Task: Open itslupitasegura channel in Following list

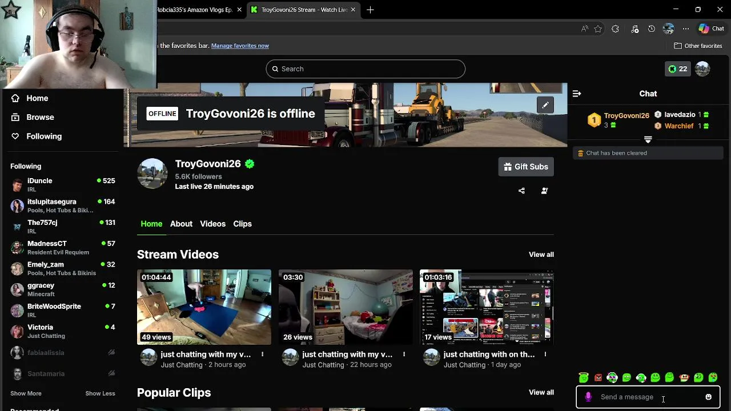Action: tap(63, 205)
